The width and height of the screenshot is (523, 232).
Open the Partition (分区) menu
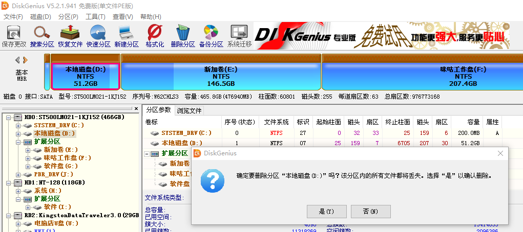pyautogui.click(x=68, y=17)
